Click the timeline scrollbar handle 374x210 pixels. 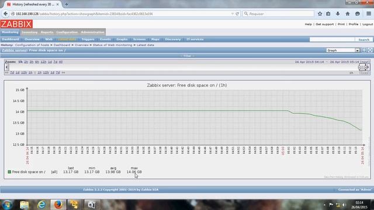pos(362,67)
